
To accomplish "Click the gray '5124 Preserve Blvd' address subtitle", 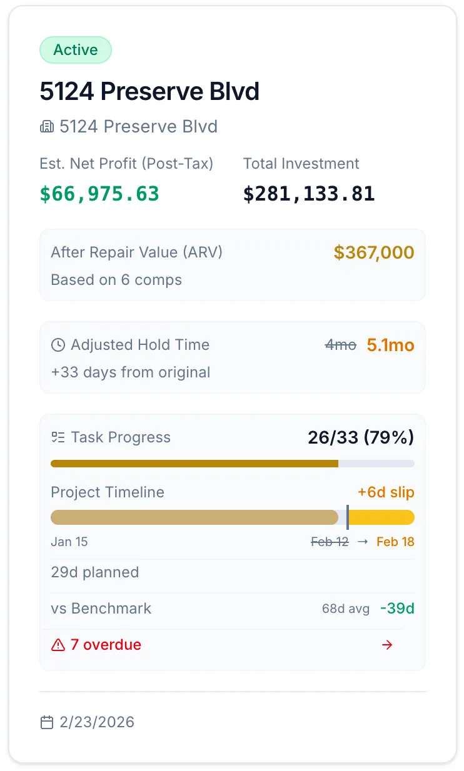I will pyautogui.click(x=139, y=127).
